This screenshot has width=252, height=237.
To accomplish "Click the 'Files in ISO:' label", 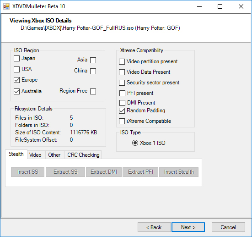I will pyautogui.click(x=29, y=118).
